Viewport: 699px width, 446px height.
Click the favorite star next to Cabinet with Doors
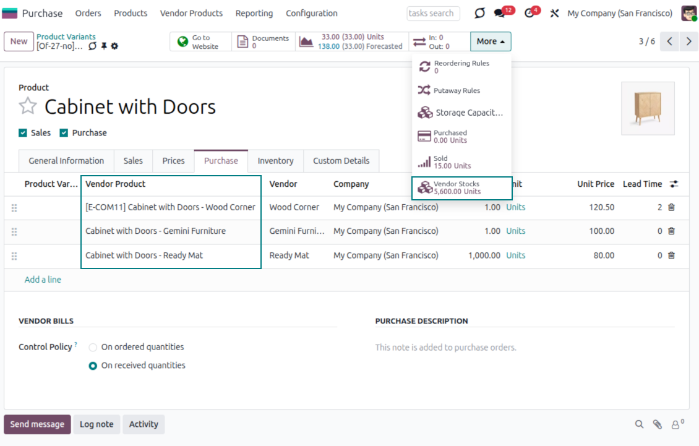[28, 106]
